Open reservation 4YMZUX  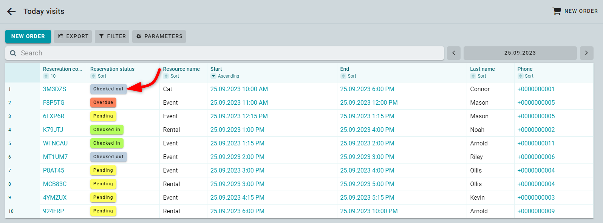[55, 198]
